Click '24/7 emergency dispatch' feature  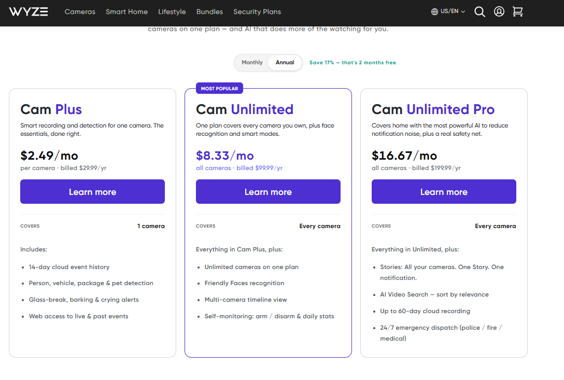pyautogui.click(x=441, y=333)
